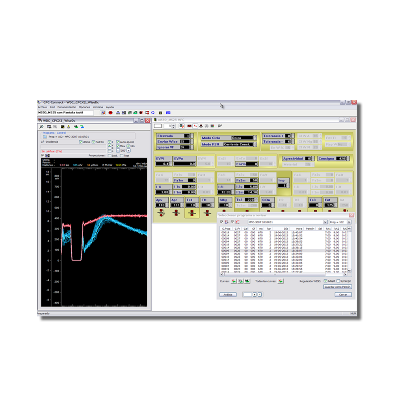394x394 pixels.
Task: Click Guardar como Patrón
Action: (x=337, y=286)
